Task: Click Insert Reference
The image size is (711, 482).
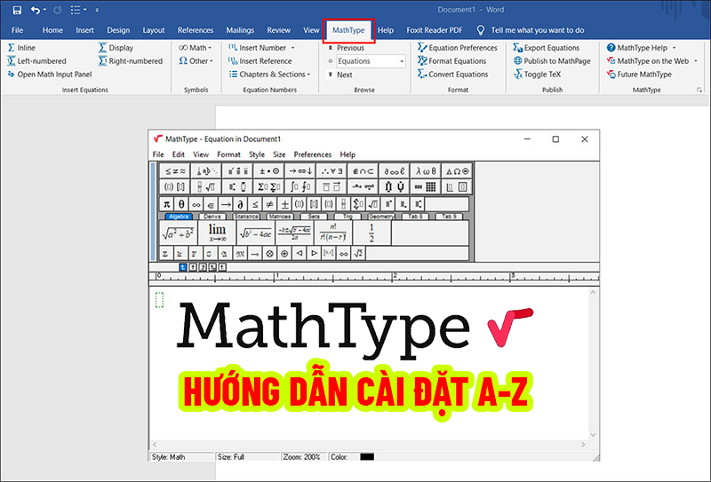Action: 260,60
